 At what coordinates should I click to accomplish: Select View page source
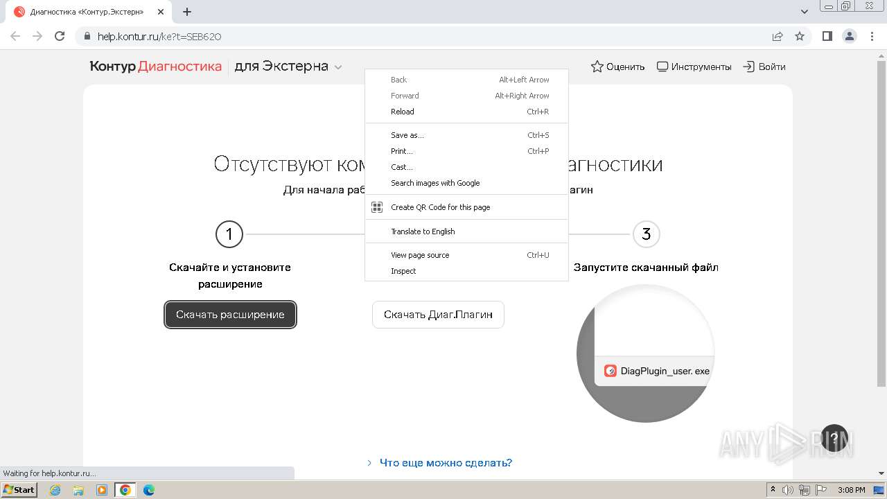[x=466, y=255]
